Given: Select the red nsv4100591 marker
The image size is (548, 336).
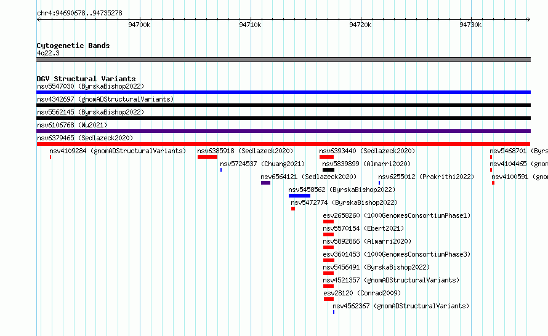Looking at the screenshot, I should 493,183.
